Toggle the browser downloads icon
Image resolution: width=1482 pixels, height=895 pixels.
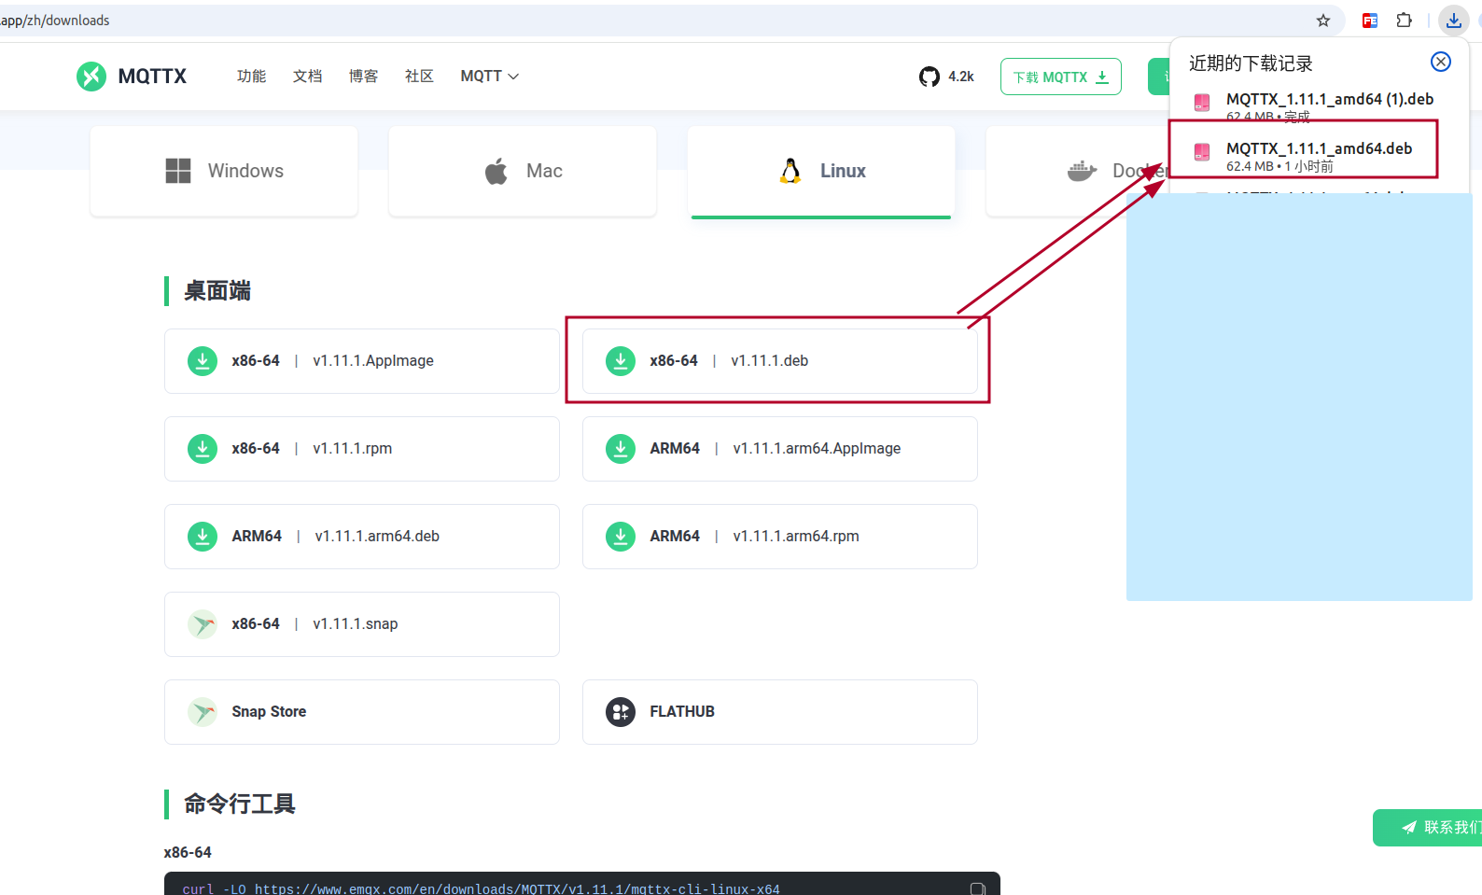pyautogui.click(x=1454, y=21)
